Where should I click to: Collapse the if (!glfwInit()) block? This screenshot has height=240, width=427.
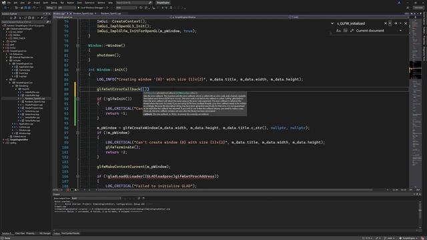tap(77, 99)
